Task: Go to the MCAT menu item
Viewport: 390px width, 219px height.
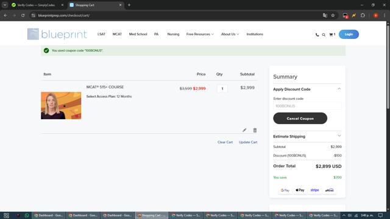Action: tap(117, 34)
